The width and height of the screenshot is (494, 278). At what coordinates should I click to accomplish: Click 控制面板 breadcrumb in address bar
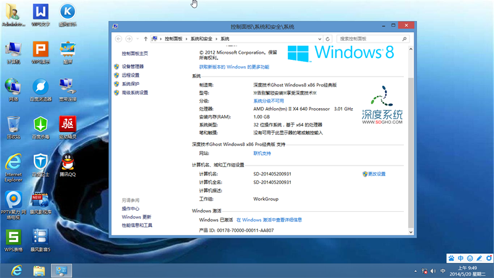[x=174, y=39]
